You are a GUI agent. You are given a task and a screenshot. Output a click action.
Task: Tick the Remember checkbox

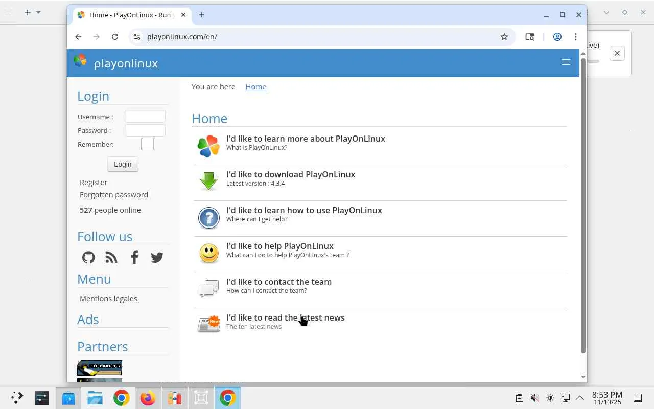pyautogui.click(x=148, y=144)
